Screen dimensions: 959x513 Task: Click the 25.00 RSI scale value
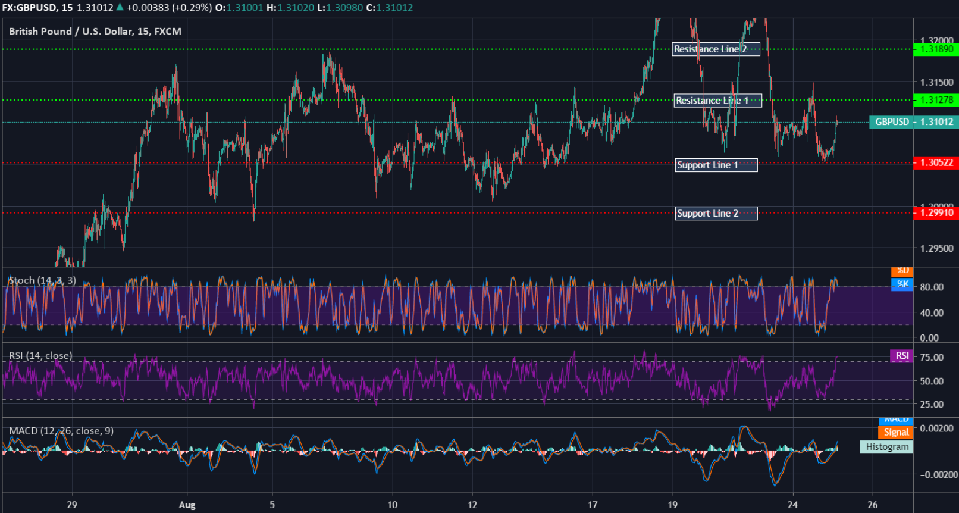coord(932,405)
